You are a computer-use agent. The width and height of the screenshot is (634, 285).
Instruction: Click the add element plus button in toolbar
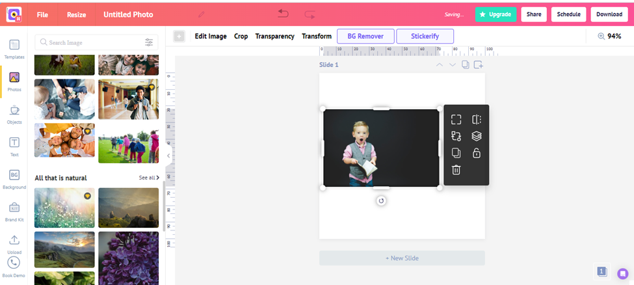click(x=179, y=36)
